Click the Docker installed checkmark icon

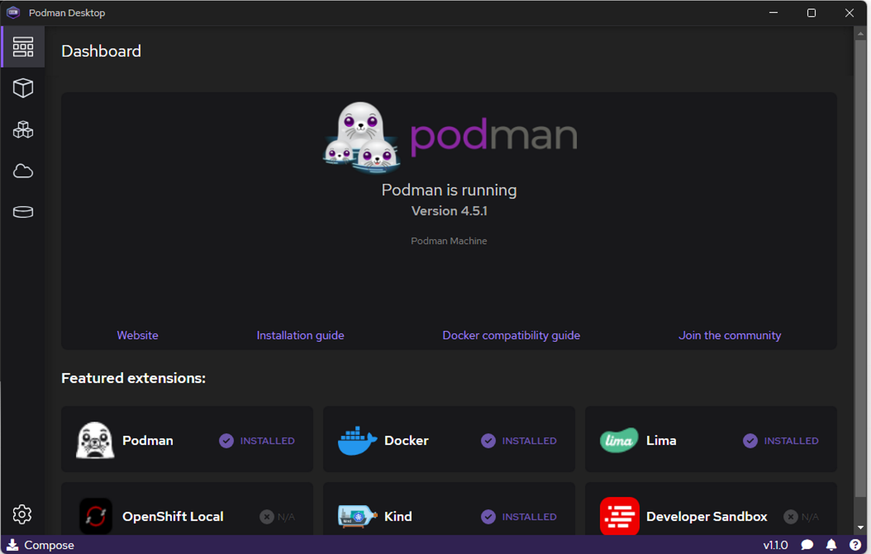[x=489, y=441]
